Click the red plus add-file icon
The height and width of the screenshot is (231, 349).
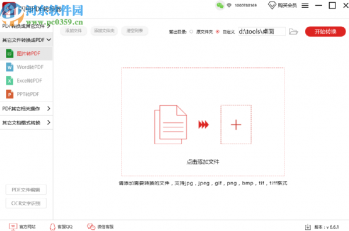pos(236,125)
